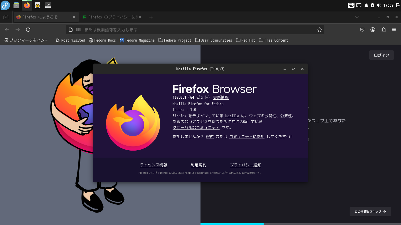Image resolution: width=401 pixels, height=225 pixels.
Task: Follow the Mozilla link in the About dialog
Action: coord(232,116)
